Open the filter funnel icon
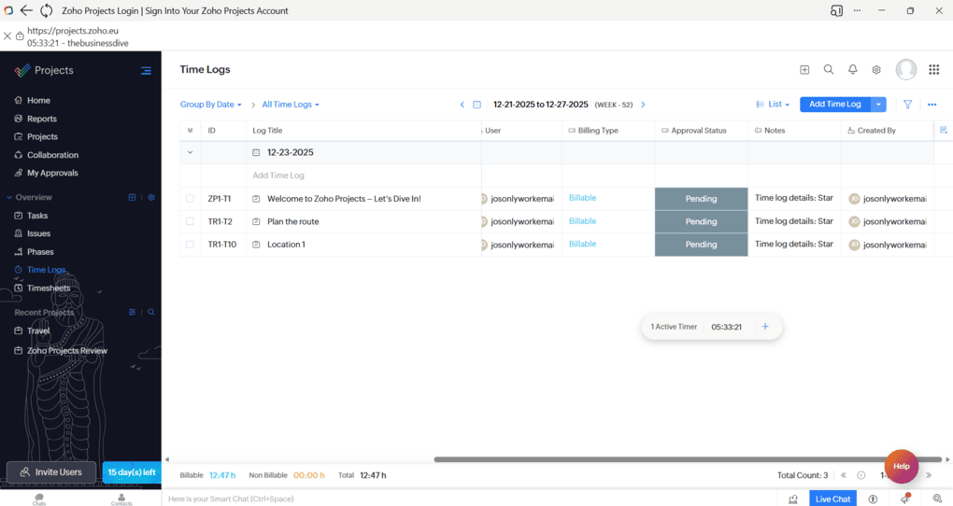This screenshot has height=506, width=953. [907, 105]
